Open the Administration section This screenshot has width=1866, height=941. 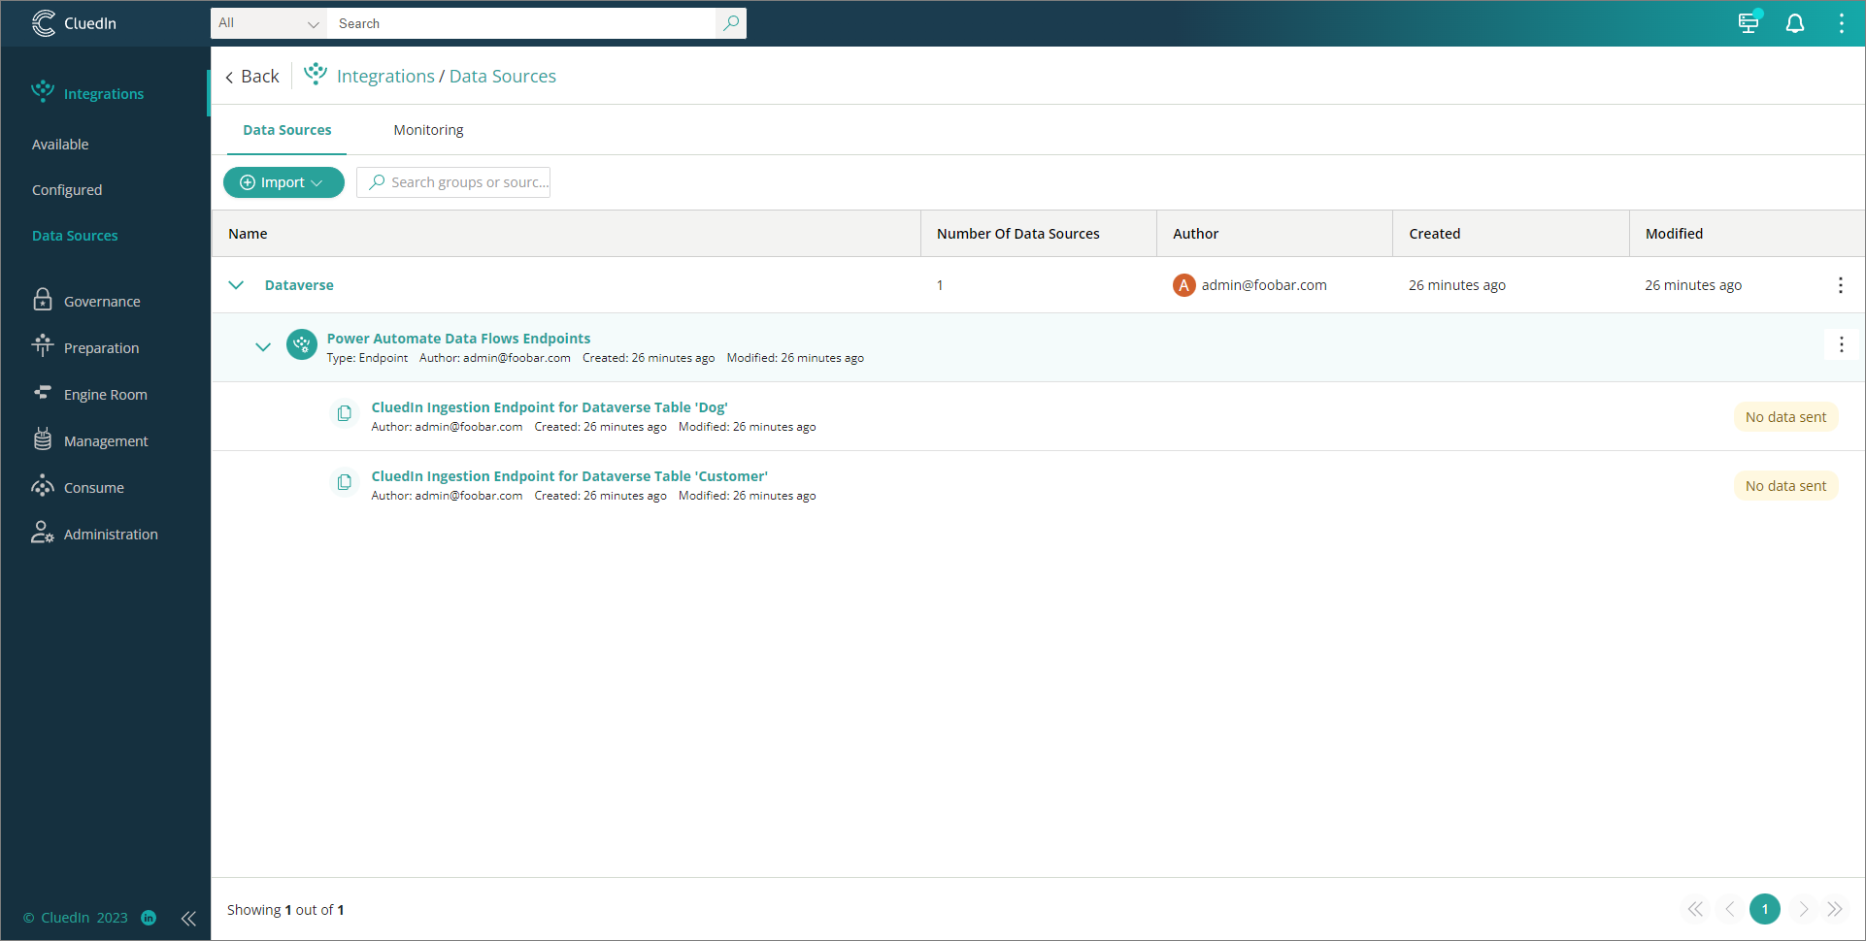point(110,534)
